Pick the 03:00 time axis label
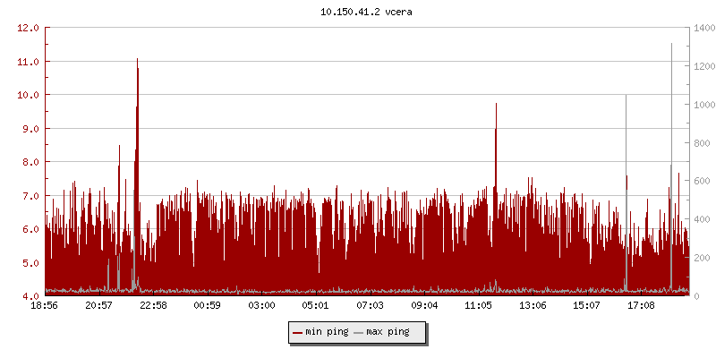Image resolution: width=716 pixels, height=358 pixels. coord(261,305)
